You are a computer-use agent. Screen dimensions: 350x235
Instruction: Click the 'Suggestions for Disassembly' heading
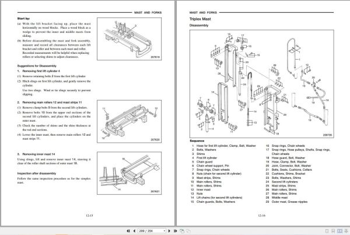[x=37, y=66]
